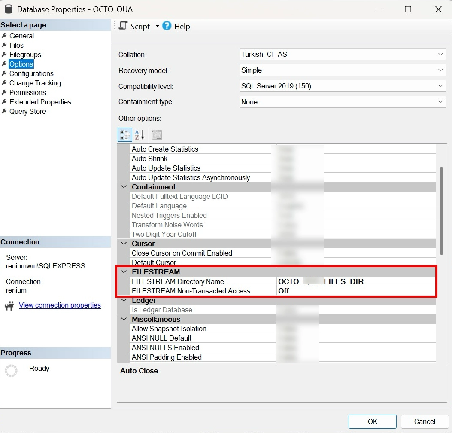Click the connection properties icon
This screenshot has width=452, height=433.
pyautogui.click(x=9, y=306)
